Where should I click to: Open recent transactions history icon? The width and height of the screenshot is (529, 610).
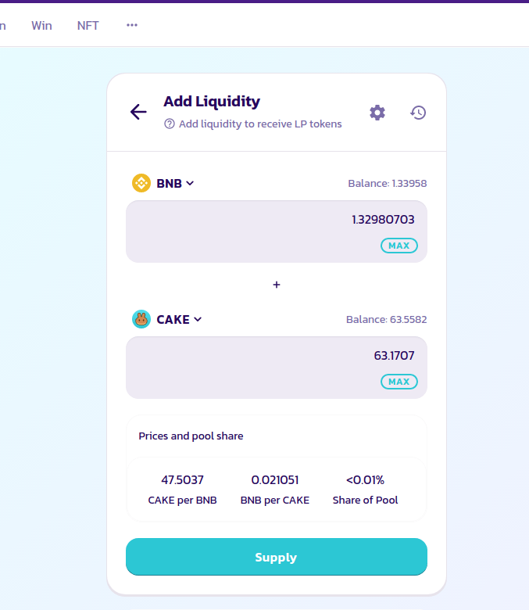click(418, 113)
